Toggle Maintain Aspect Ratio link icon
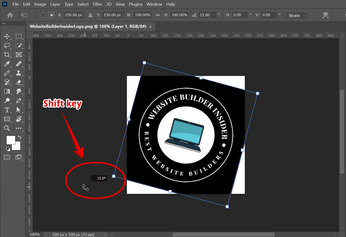The width and height of the screenshot is (346, 237). 158,15
